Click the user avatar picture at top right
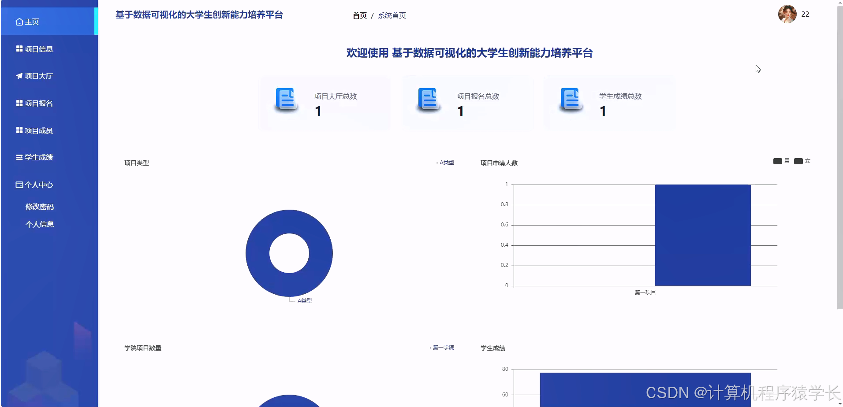 coord(787,14)
